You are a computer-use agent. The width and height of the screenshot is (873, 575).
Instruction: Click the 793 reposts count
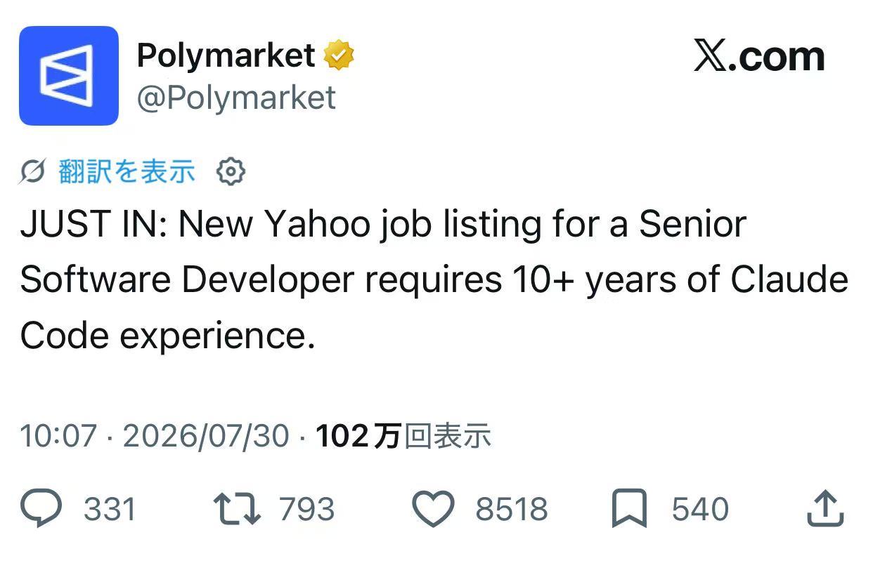point(307,509)
